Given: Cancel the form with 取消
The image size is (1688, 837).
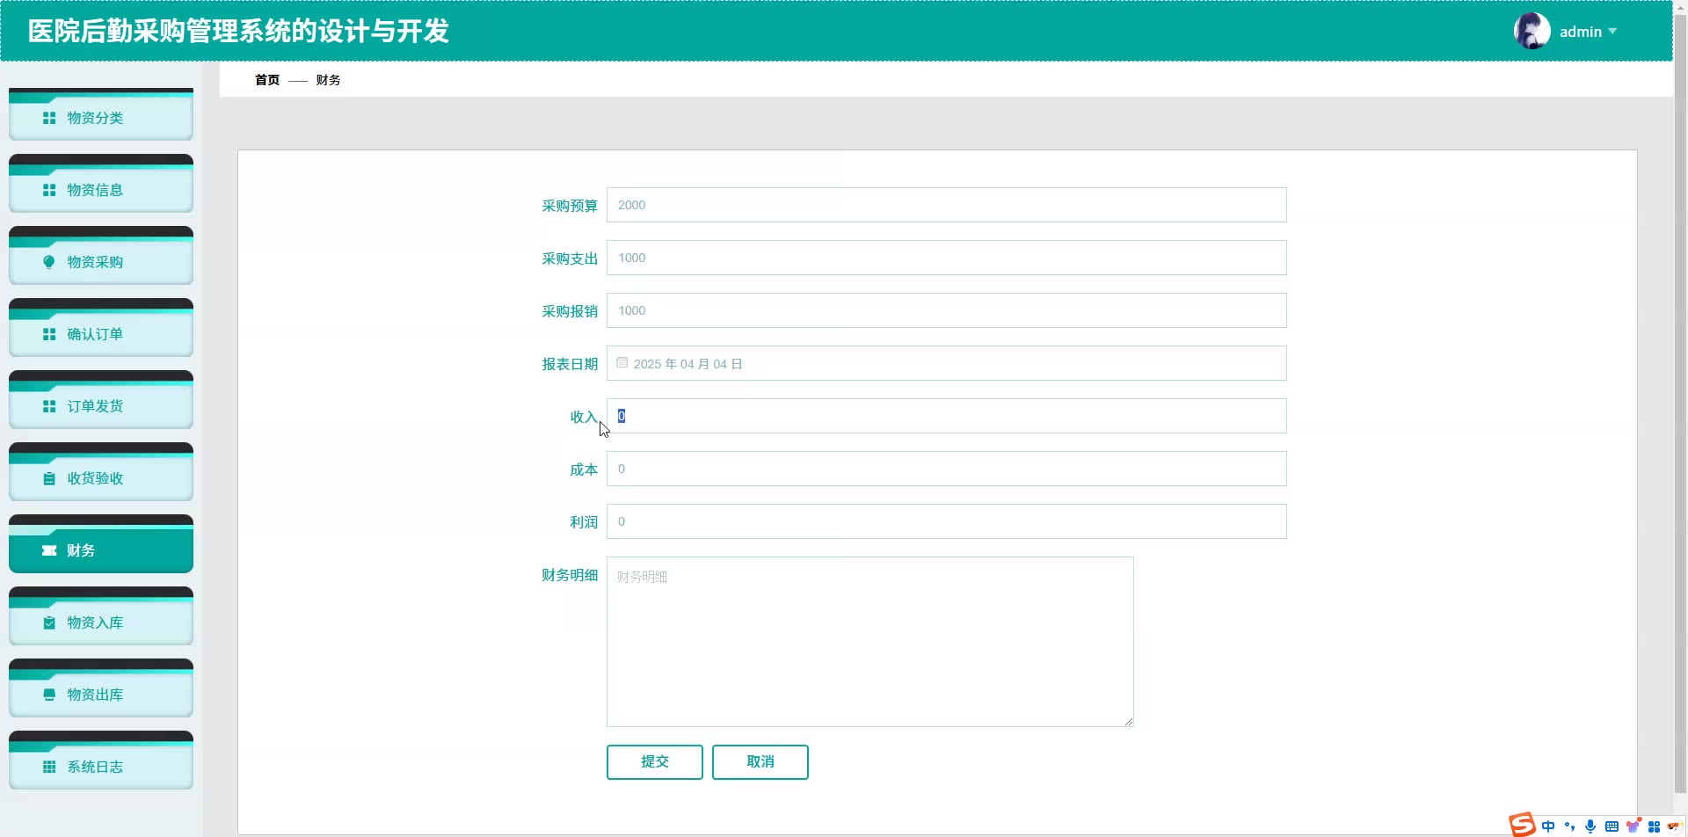Looking at the screenshot, I should click(760, 762).
